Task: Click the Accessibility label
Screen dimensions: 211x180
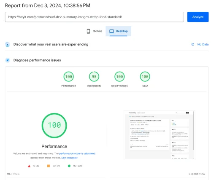Action: tap(94, 86)
